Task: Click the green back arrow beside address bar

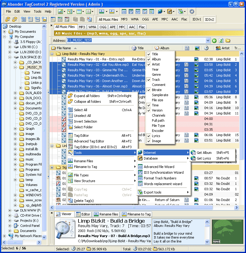Action: 214,41
